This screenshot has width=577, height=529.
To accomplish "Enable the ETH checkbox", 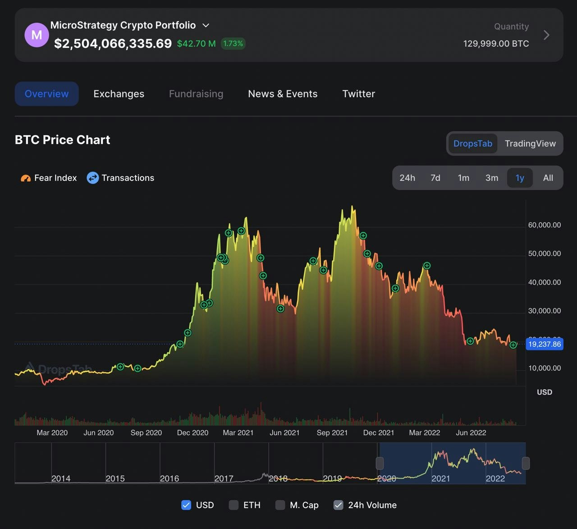I will [234, 505].
